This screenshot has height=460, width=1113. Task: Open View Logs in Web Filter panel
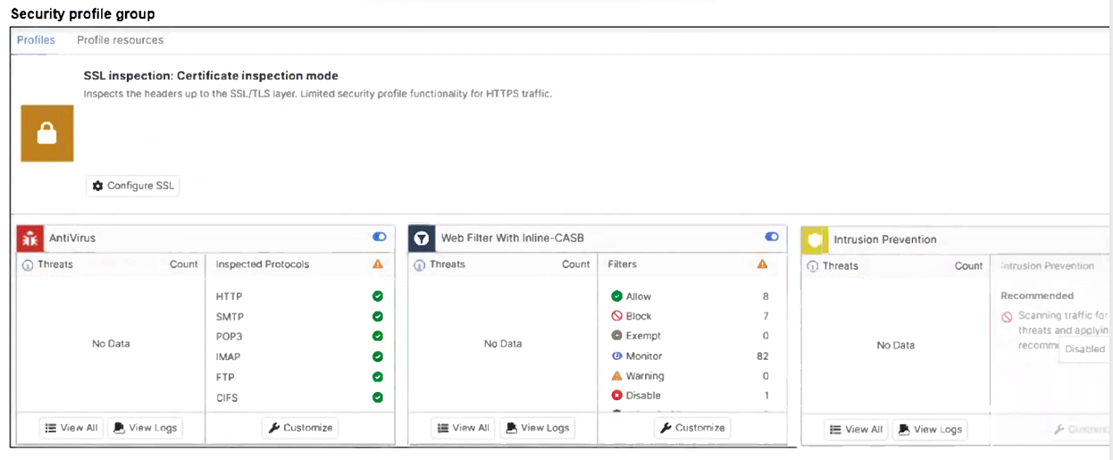tap(537, 428)
